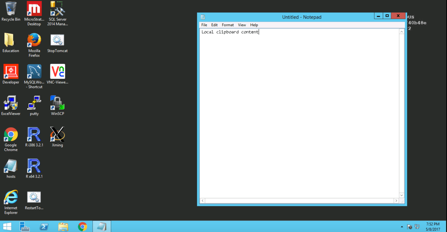
Task: Click Notepad's horizontal scrollbar right arrow
Action: click(396, 201)
